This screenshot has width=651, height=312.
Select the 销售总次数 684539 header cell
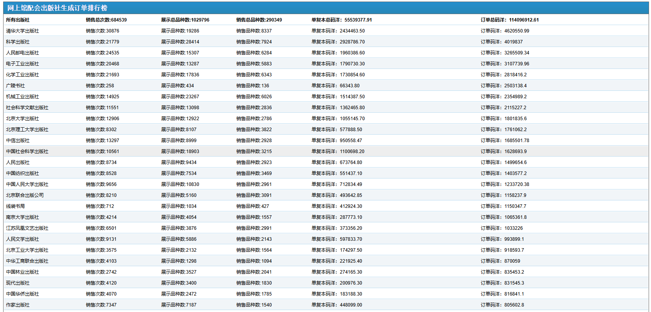(x=106, y=20)
